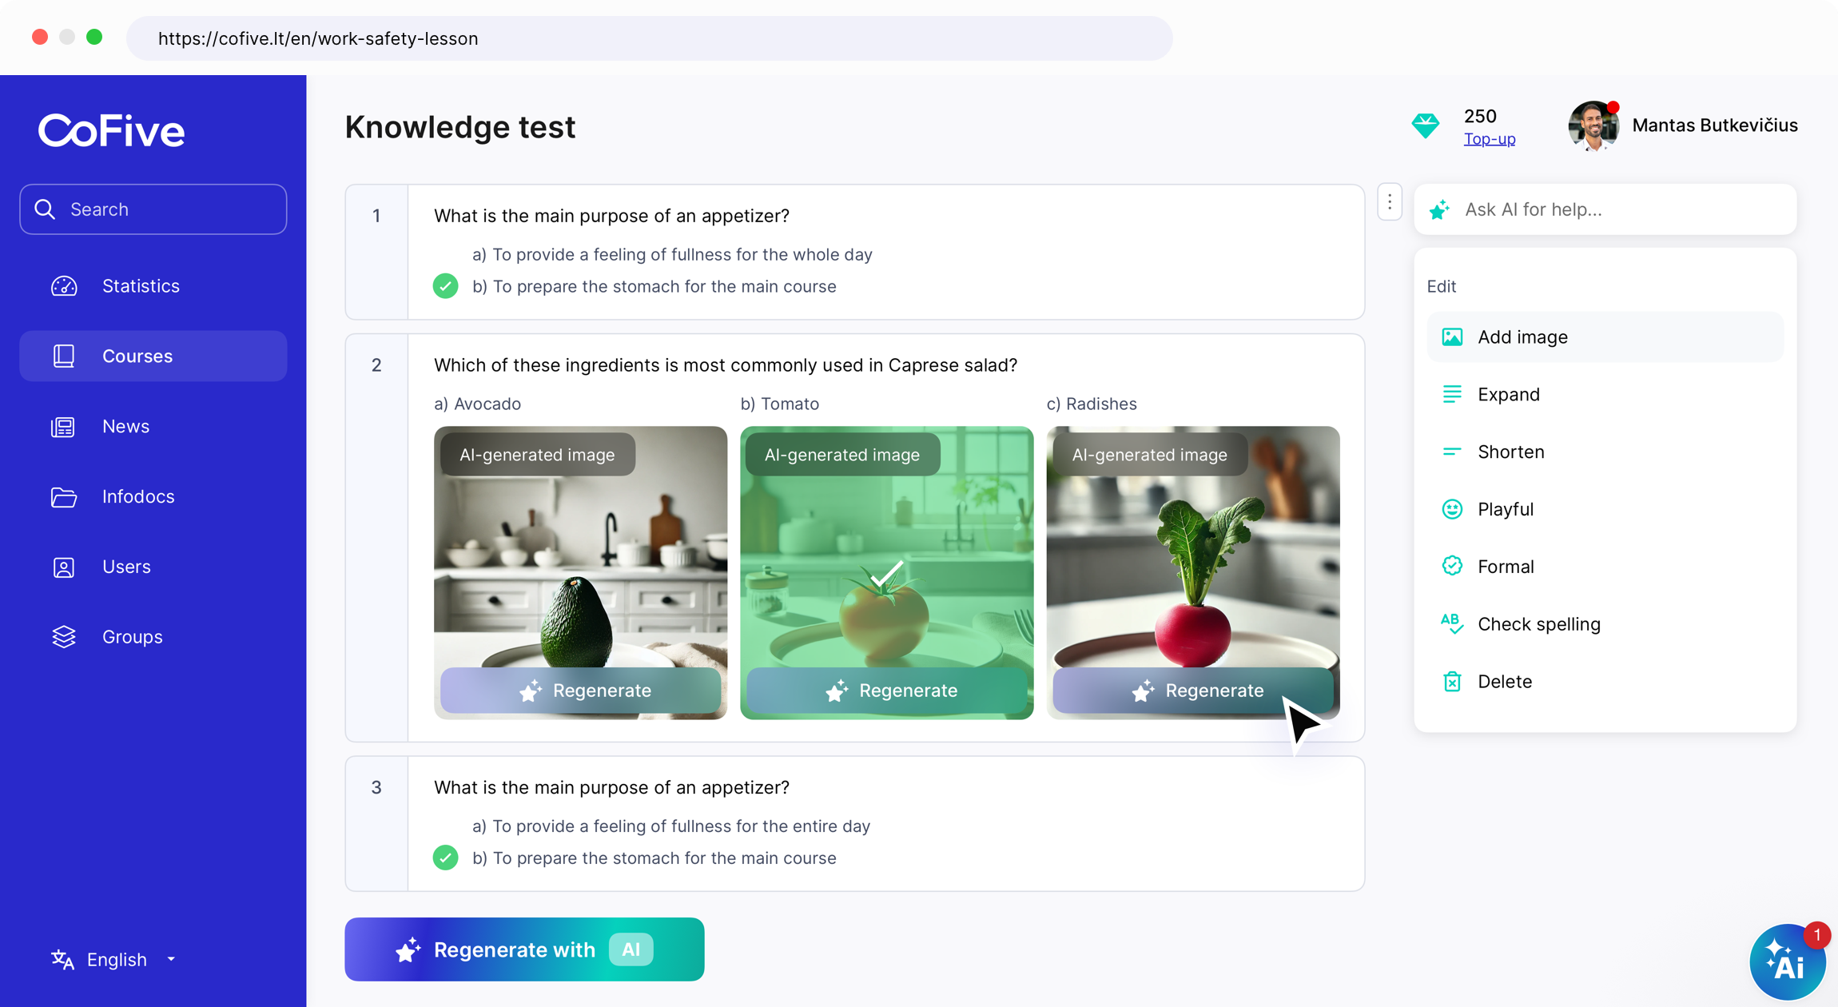Open the floating AI assistant bubble

click(x=1787, y=962)
